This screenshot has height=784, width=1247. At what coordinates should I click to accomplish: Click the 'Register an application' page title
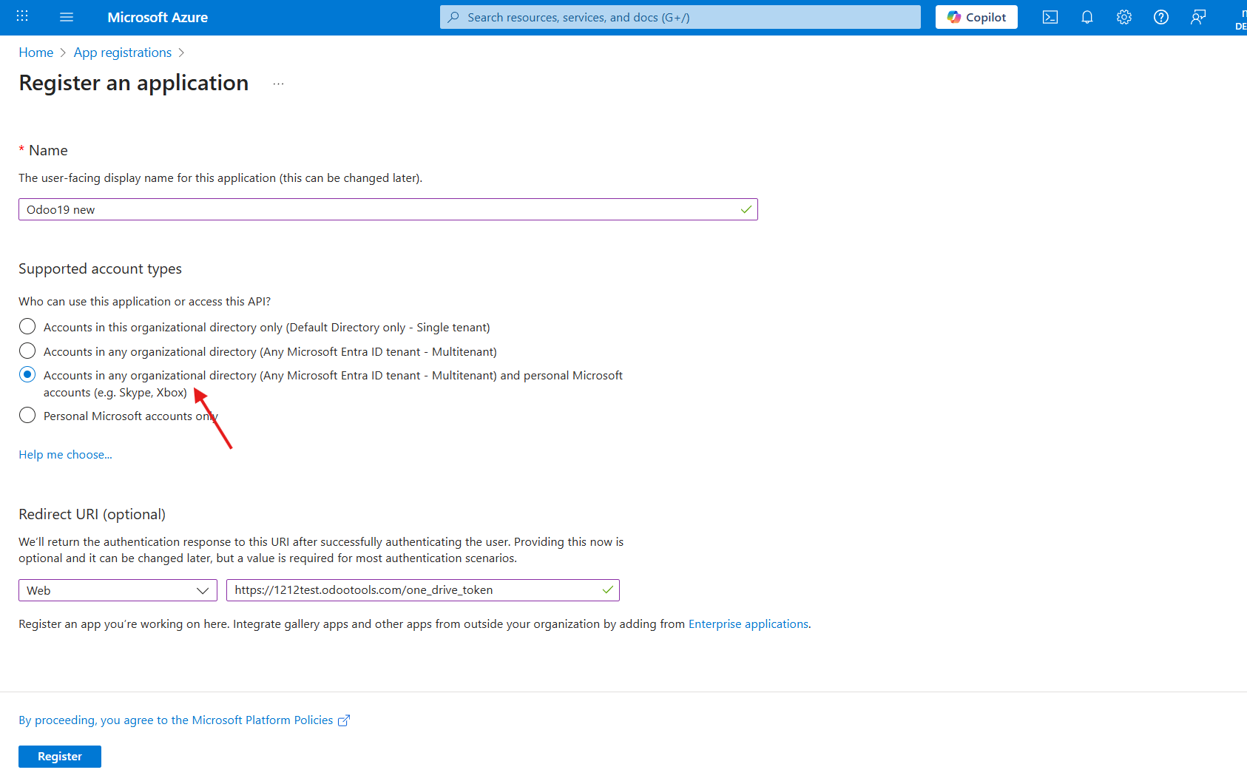(134, 83)
